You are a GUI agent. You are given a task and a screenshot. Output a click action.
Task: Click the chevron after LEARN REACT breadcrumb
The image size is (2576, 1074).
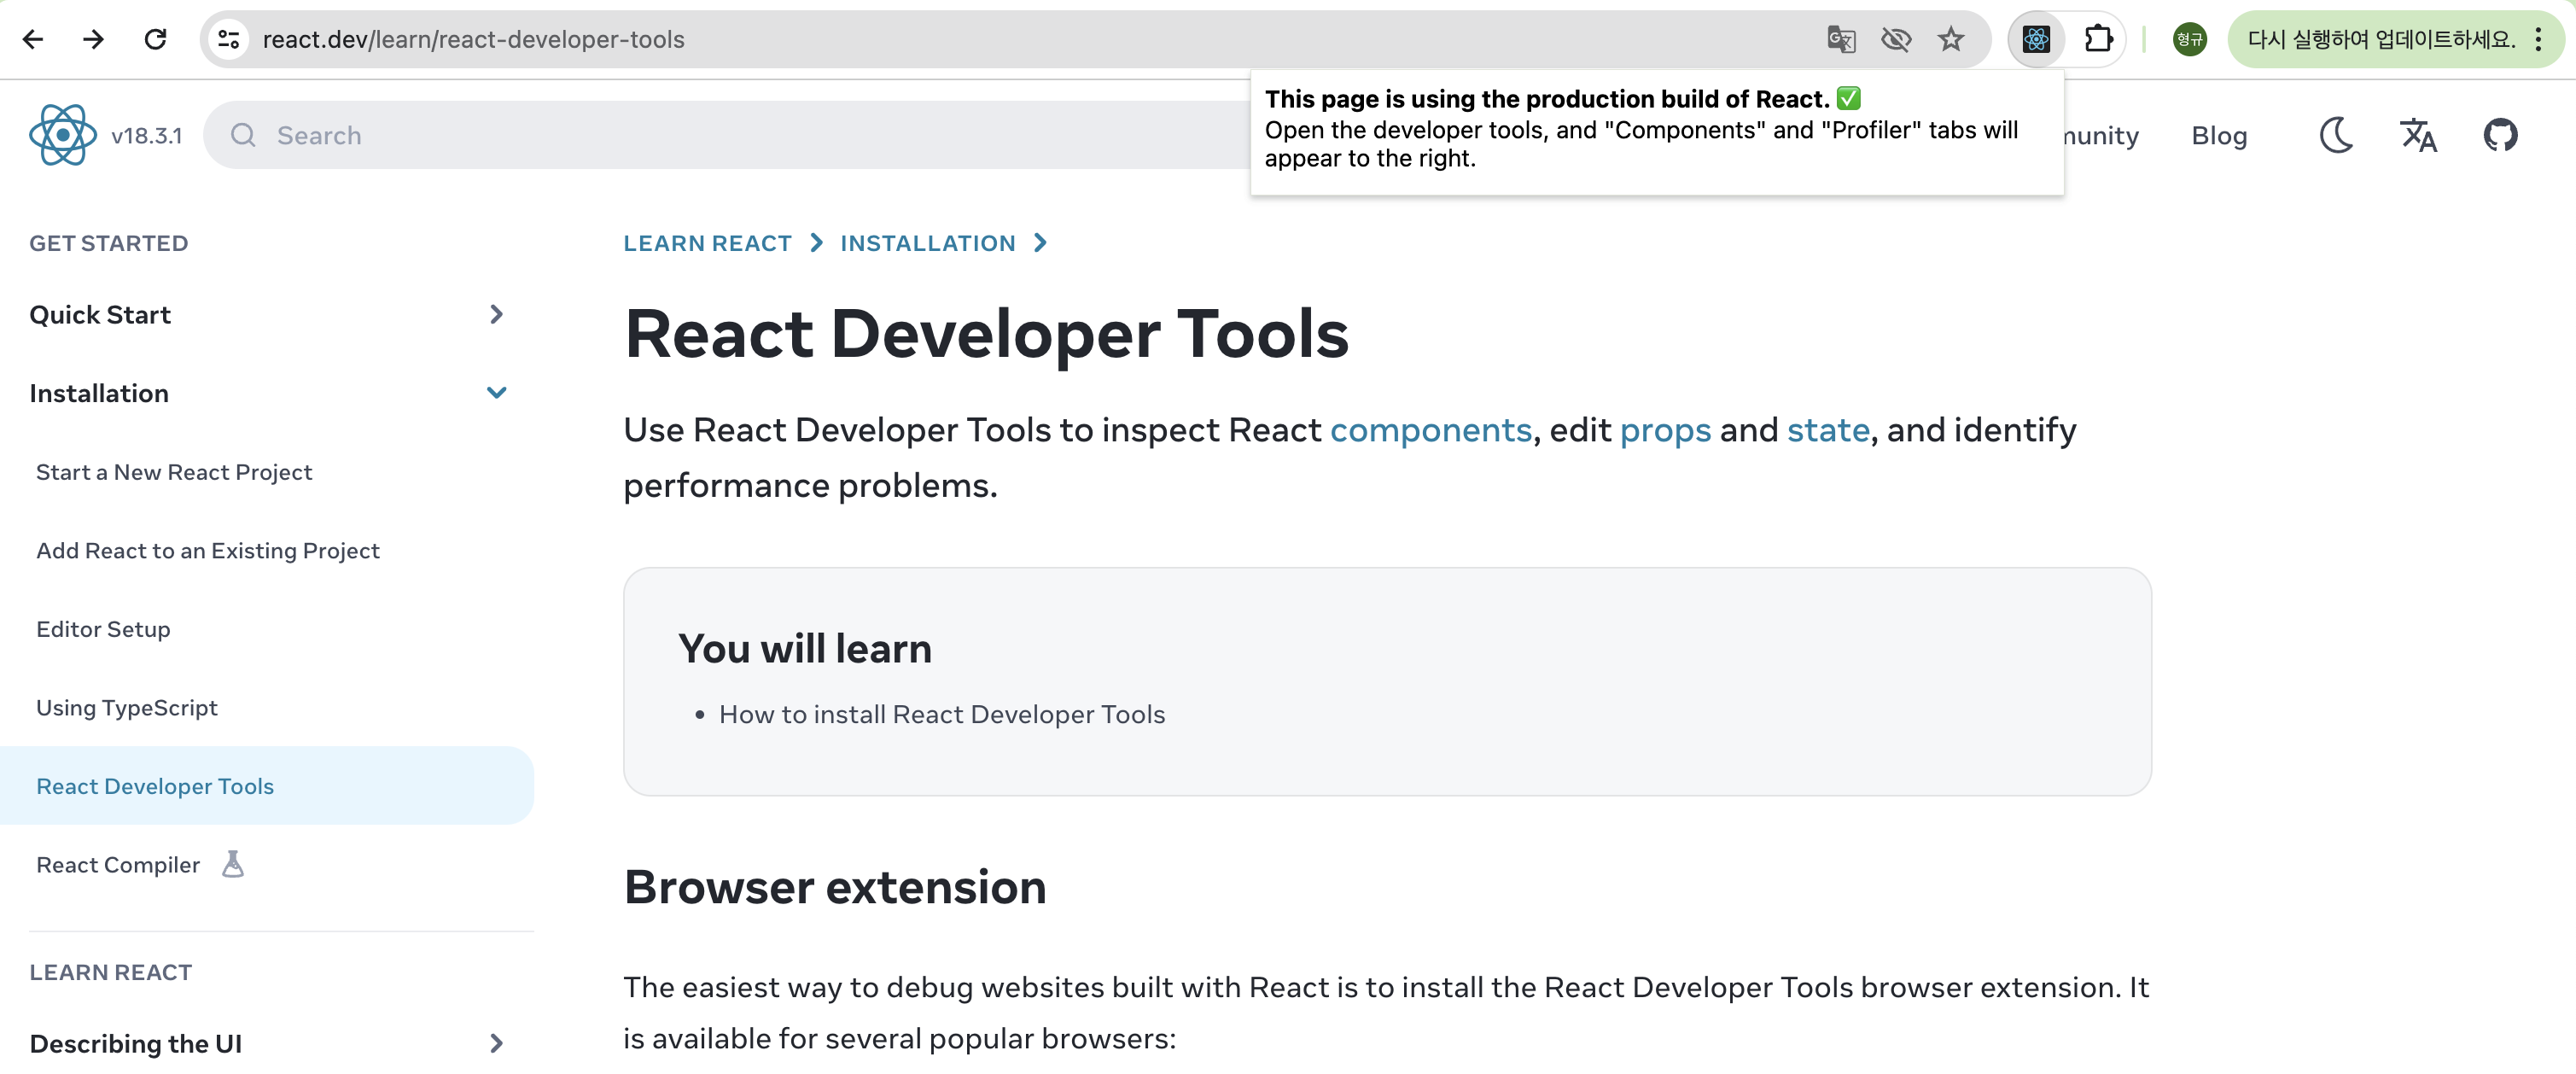(x=816, y=243)
